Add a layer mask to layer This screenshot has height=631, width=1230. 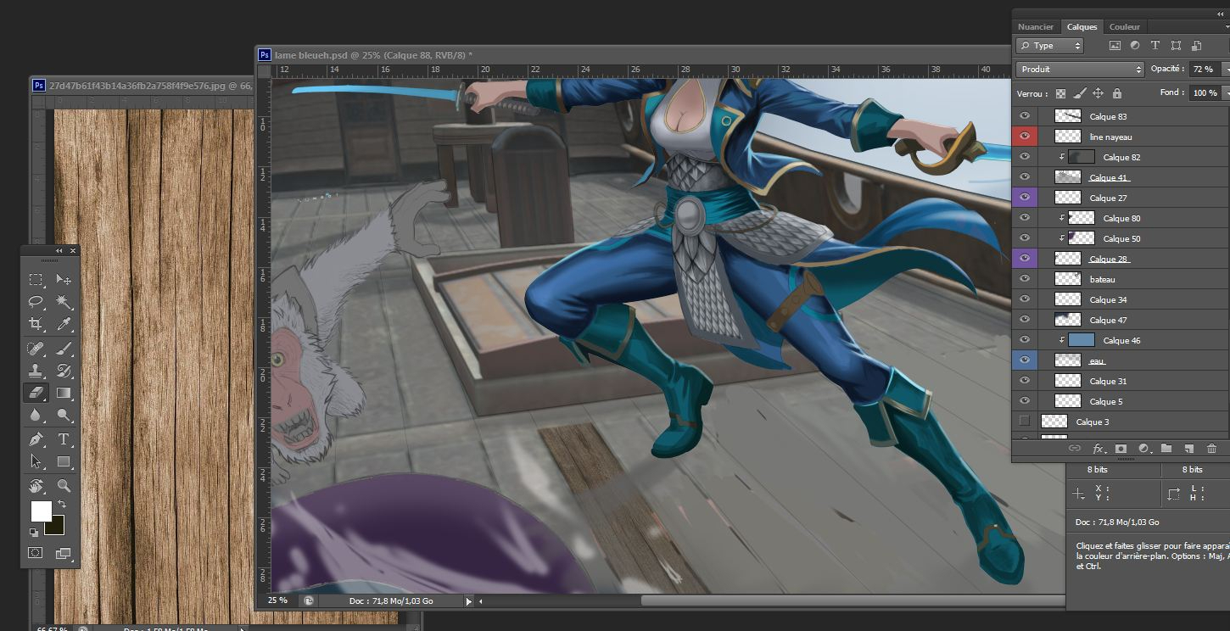click(x=1121, y=448)
